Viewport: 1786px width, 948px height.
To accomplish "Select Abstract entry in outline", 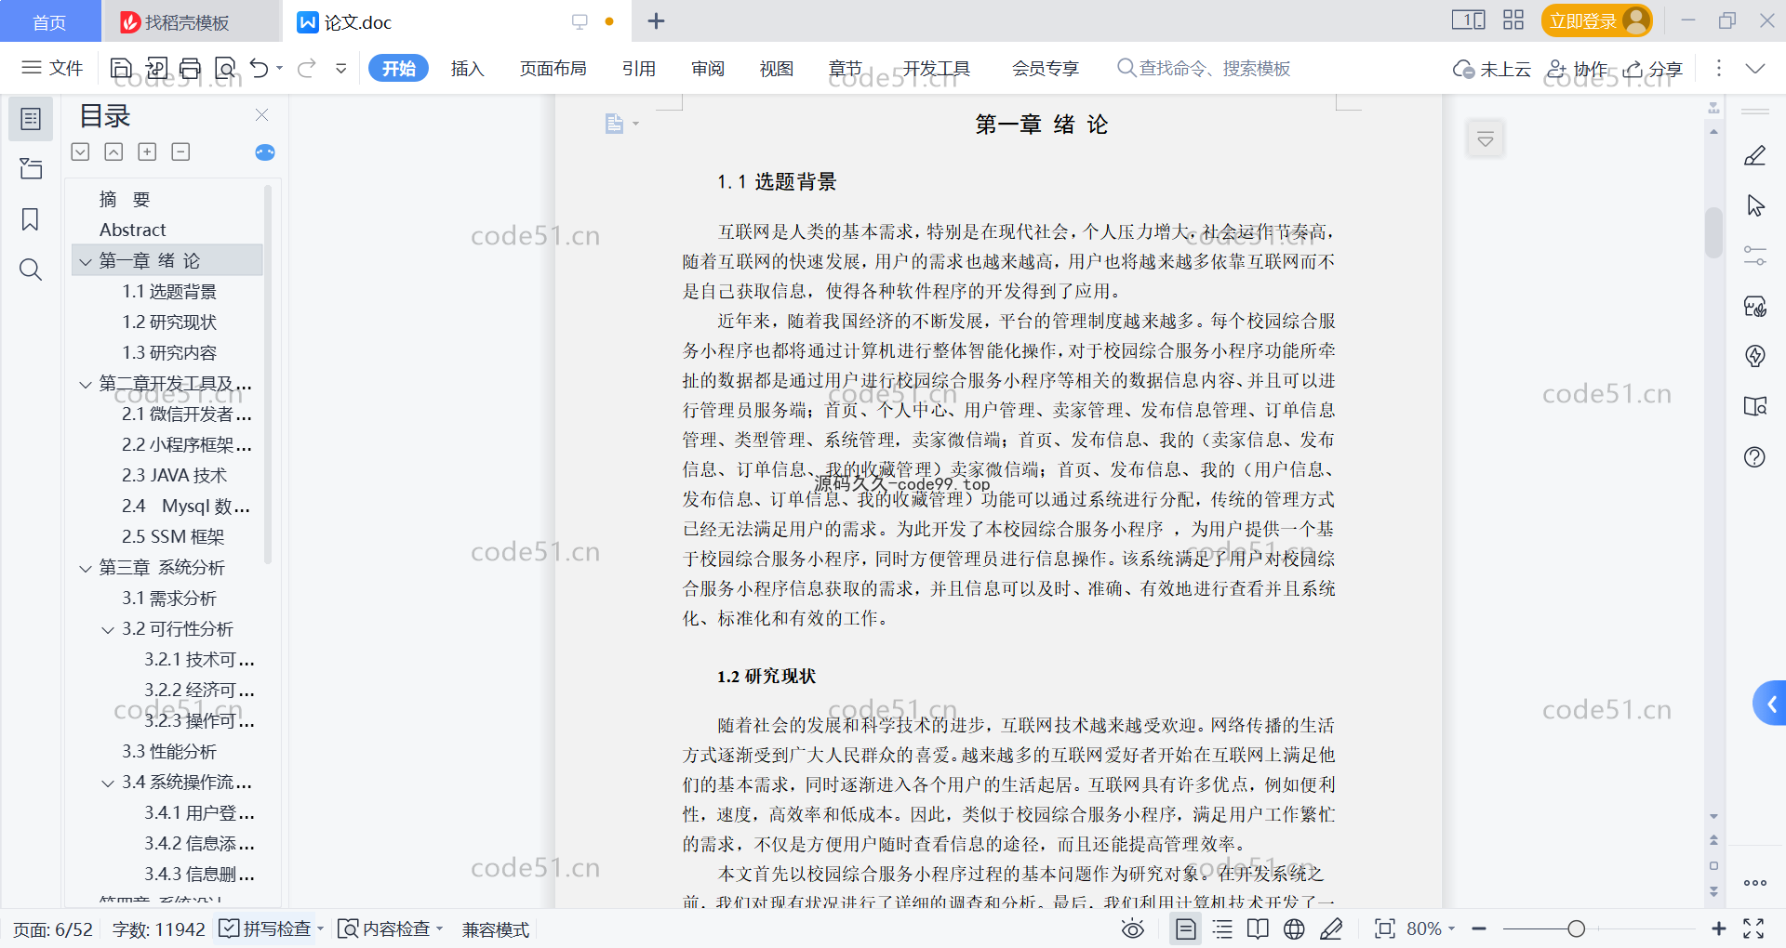I will click(x=132, y=230).
